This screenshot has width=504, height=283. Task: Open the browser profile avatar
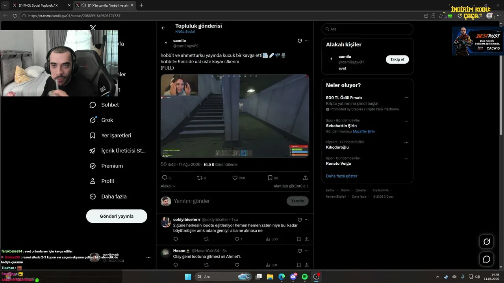[489, 16]
